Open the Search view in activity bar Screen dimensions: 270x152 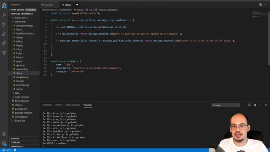(x=4, y=15)
